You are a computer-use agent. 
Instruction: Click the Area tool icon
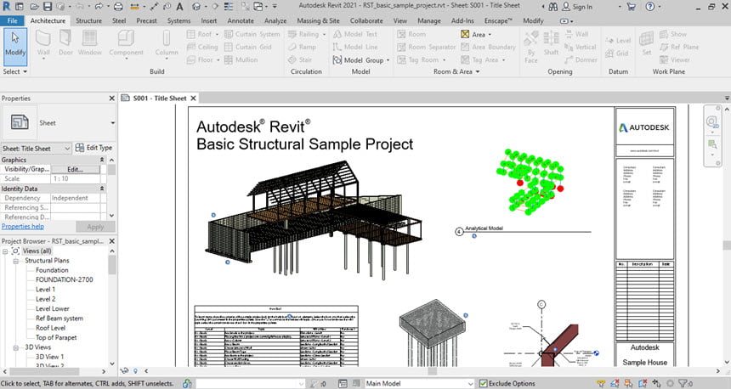[465, 34]
